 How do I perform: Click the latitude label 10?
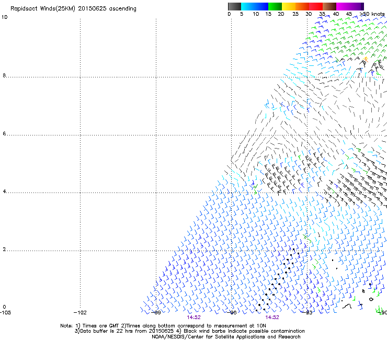pos(5,17)
